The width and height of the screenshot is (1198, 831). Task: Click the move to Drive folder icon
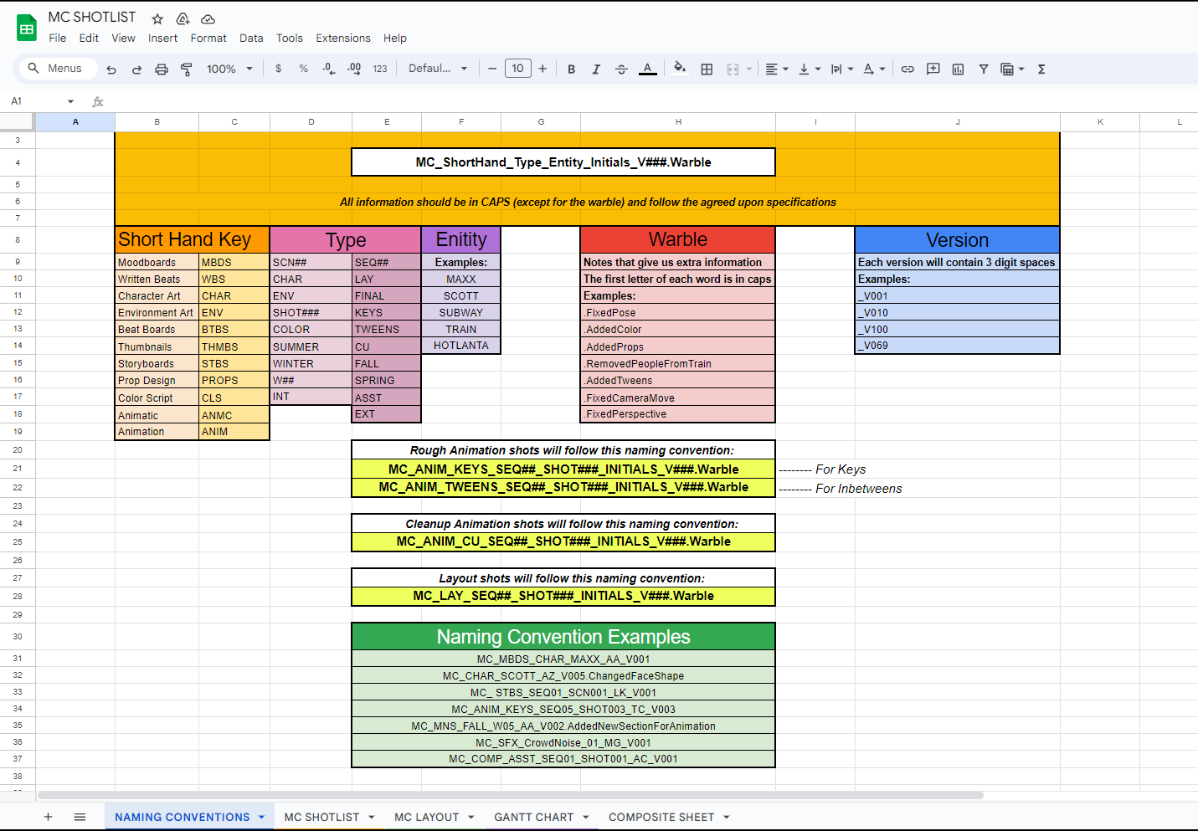click(x=183, y=18)
